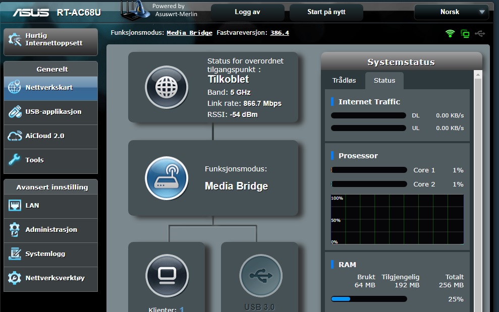Click the Klienter count link
This screenshot has width=499, height=312.
coord(182,309)
